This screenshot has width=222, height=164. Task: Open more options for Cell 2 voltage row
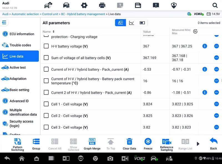click(216, 116)
